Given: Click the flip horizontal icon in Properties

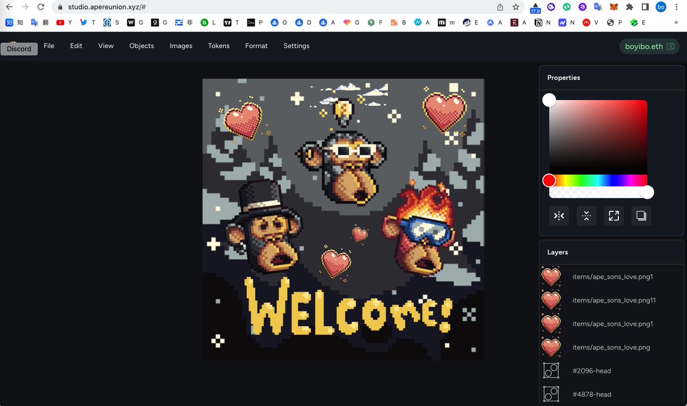Looking at the screenshot, I should (x=559, y=216).
